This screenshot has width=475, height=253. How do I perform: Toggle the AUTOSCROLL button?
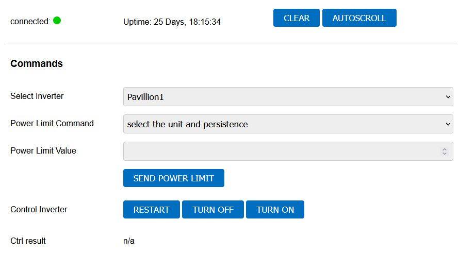359,18
